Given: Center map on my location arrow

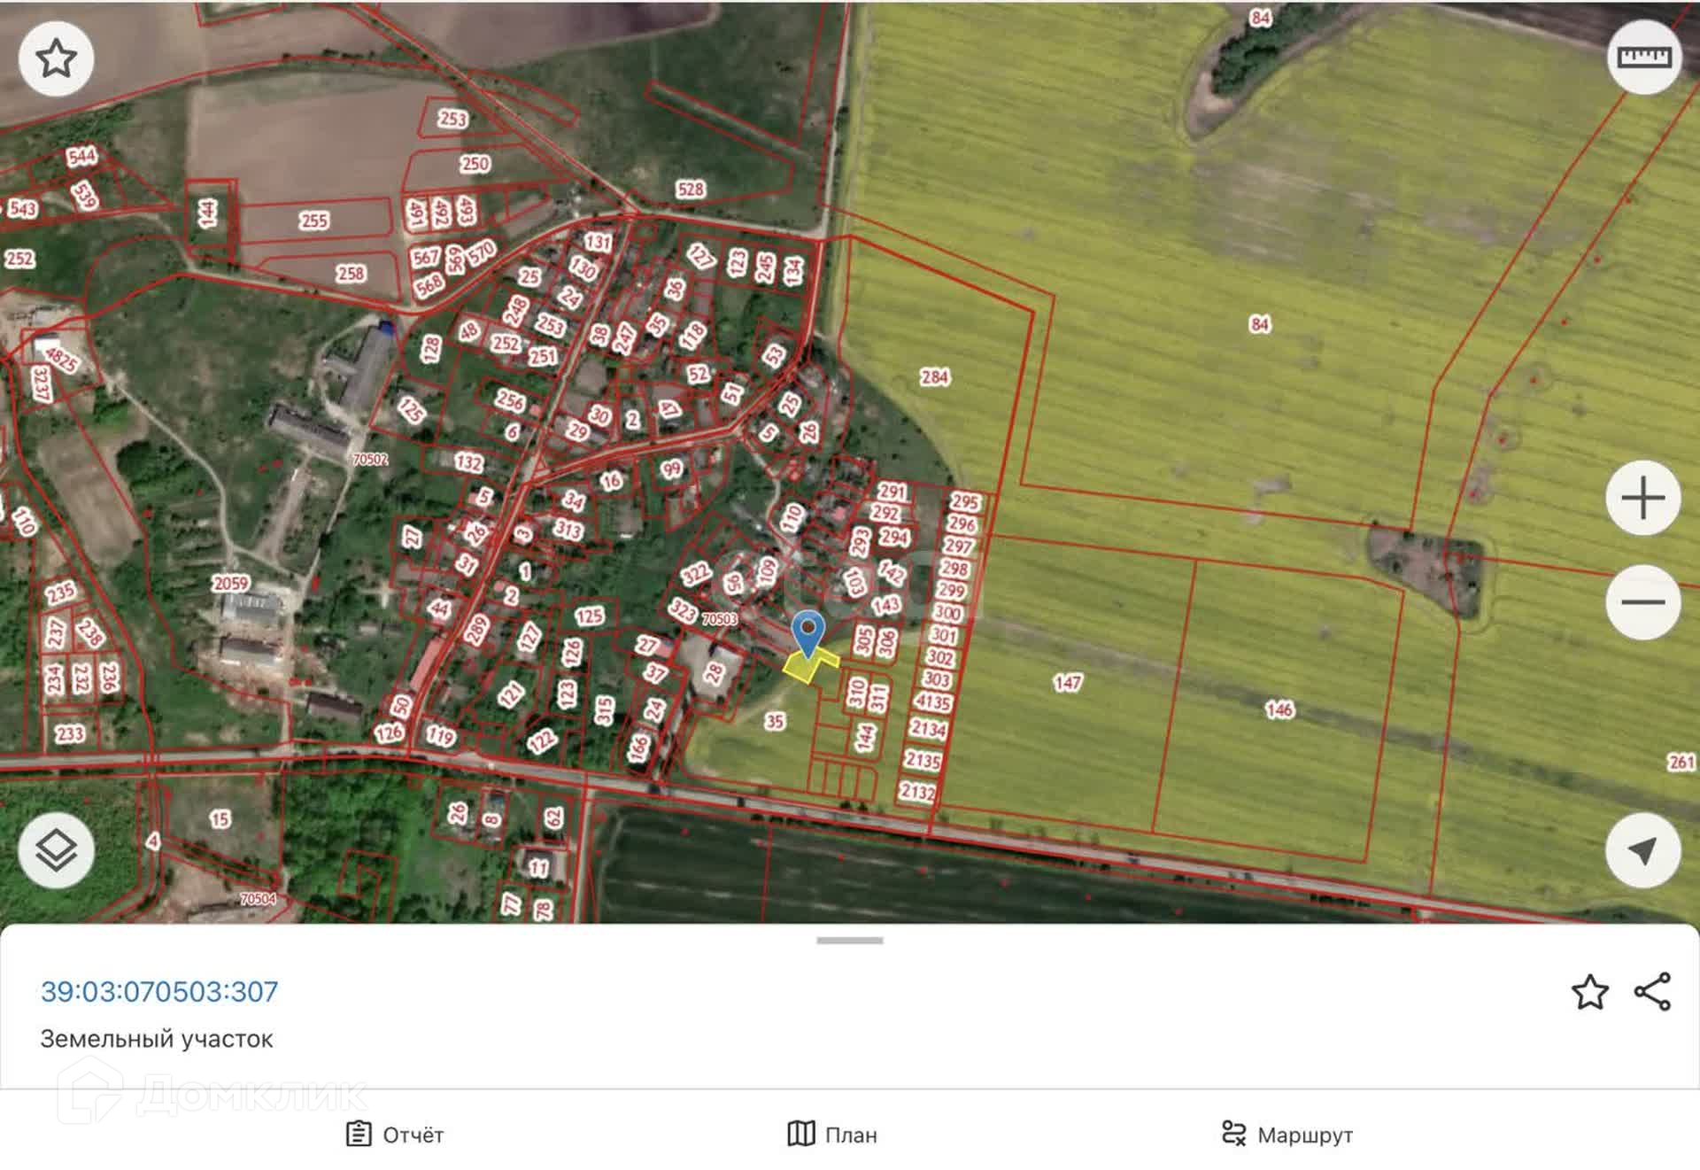Looking at the screenshot, I should [1642, 850].
